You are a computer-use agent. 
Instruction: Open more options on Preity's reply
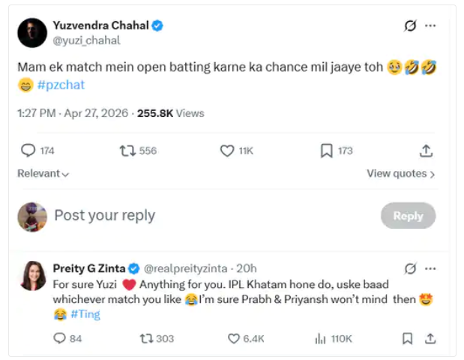pos(430,268)
